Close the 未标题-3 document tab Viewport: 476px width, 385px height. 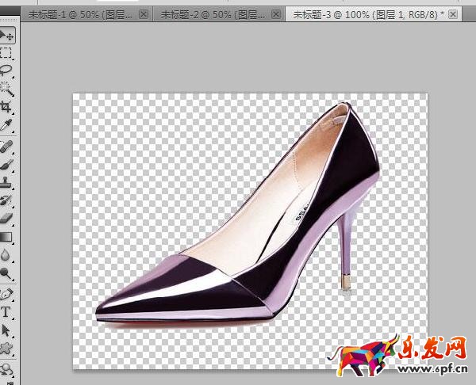pos(452,15)
